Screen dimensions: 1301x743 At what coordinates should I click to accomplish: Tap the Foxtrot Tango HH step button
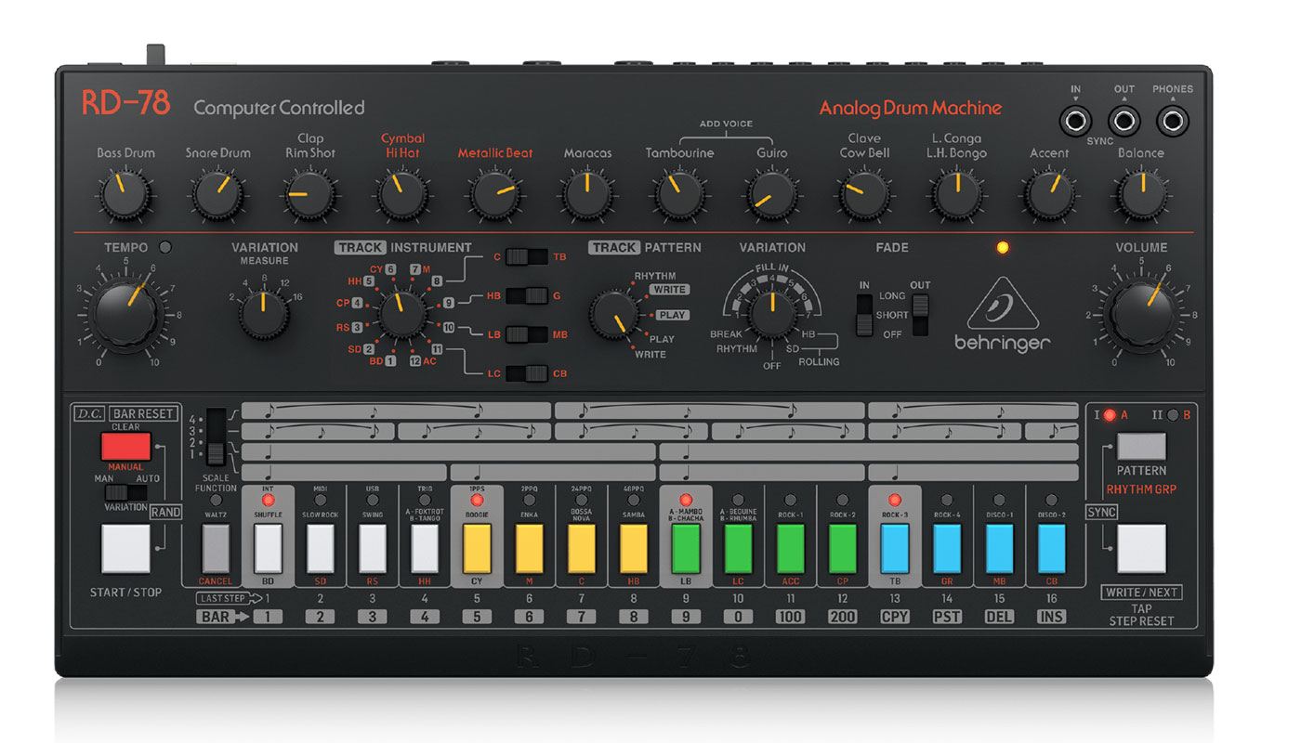tap(425, 548)
